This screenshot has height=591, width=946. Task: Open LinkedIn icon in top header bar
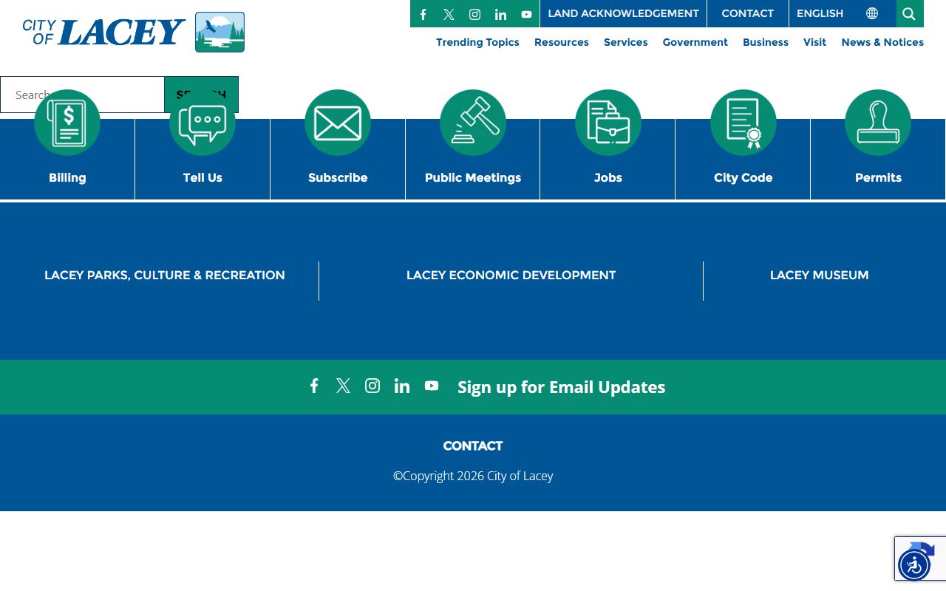coord(500,14)
